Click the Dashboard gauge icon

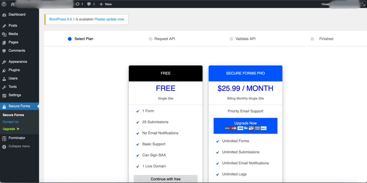click(4, 15)
